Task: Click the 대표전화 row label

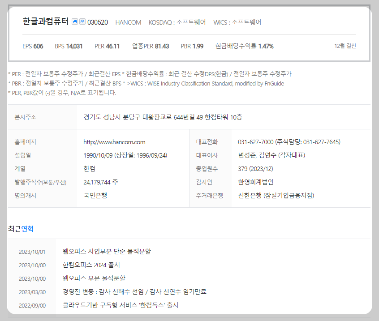Action: click(207, 142)
